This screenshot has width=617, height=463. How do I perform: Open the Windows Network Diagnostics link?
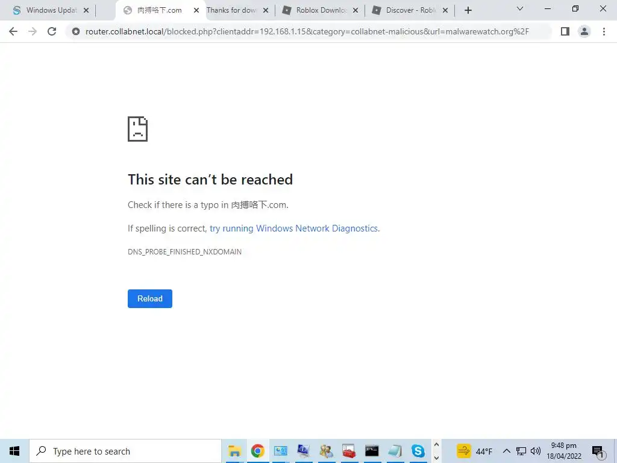click(x=294, y=228)
